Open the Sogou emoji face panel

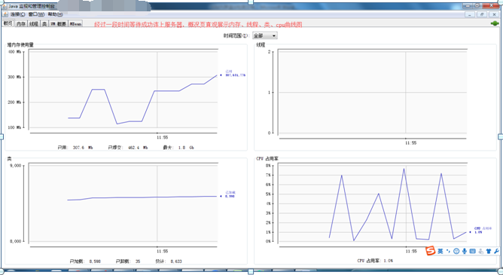(x=456, y=251)
